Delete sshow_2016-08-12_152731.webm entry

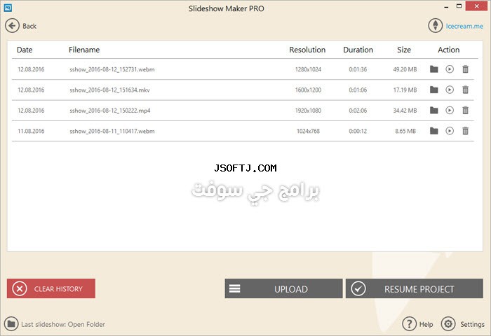click(465, 69)
